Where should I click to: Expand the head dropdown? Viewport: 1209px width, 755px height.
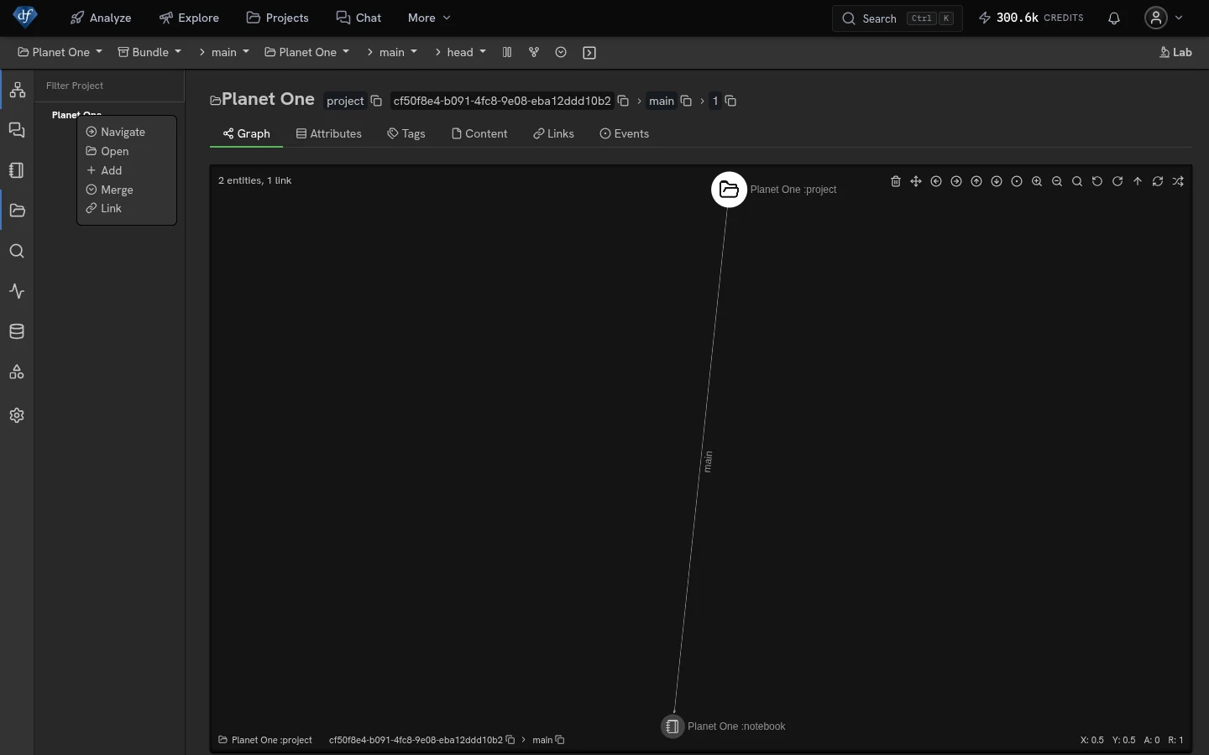[x=461, y=52]
